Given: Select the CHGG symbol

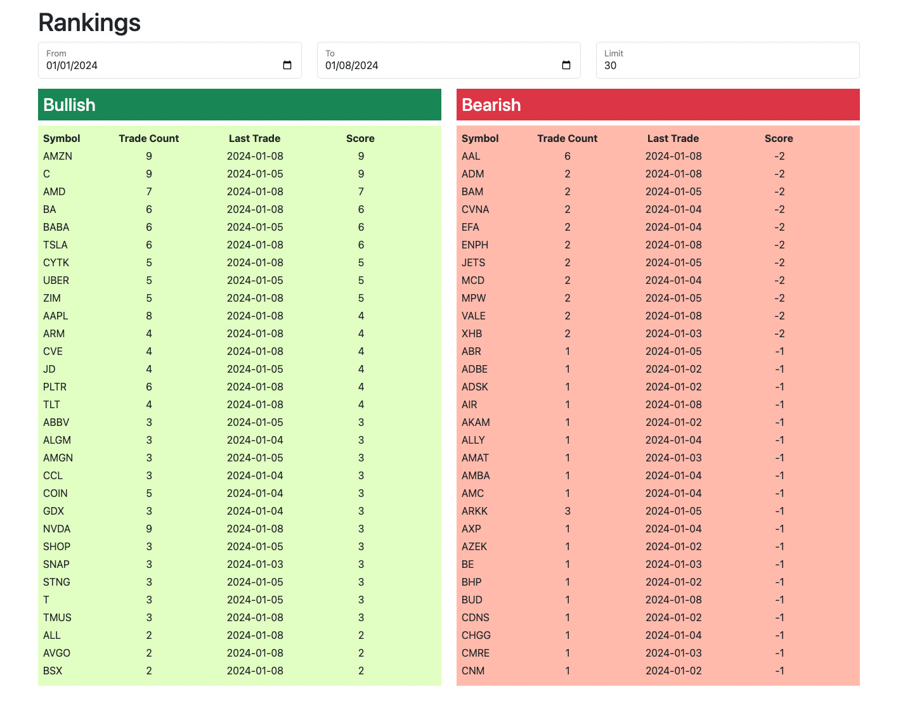Looking at the screenshot, I should tap(476, 635).
